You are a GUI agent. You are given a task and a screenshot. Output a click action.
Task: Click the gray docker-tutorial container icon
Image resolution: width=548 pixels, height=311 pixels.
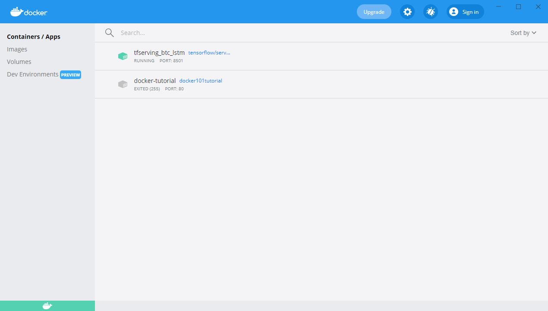point(123,84)
